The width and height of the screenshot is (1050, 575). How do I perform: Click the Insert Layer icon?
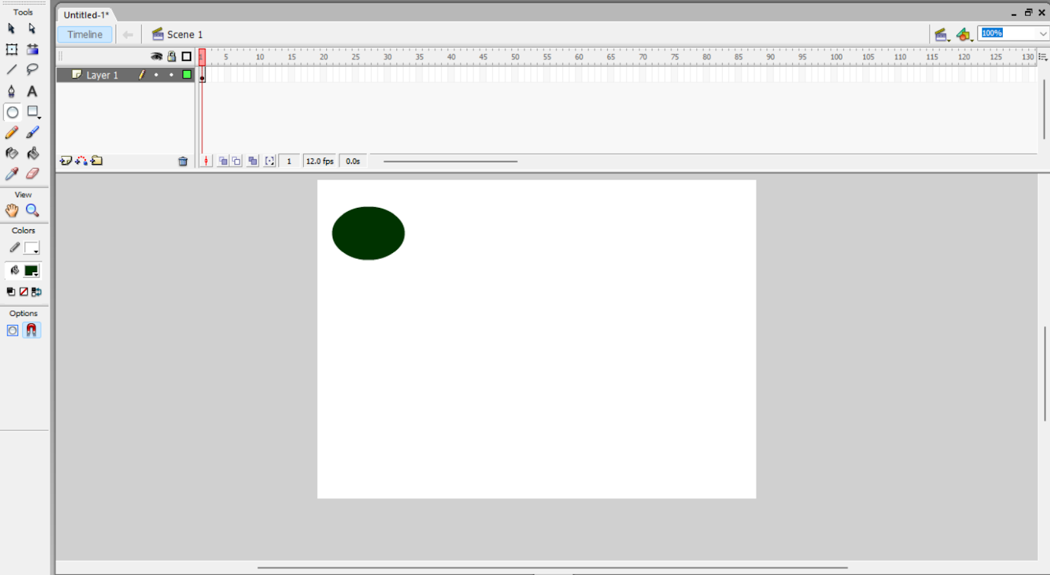tap(66, 161)
